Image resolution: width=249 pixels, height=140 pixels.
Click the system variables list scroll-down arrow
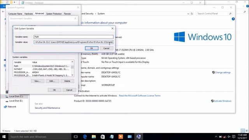coord(72,75)
